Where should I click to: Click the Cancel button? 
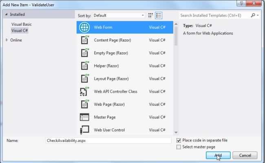point(245,155)
